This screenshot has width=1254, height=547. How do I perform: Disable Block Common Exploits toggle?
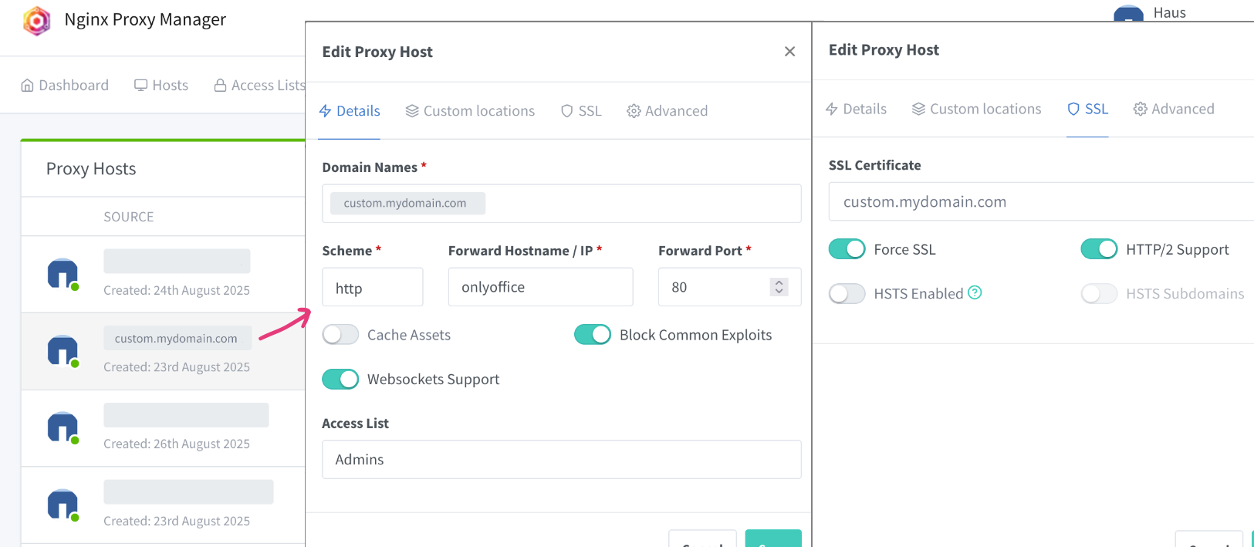click(593, 335)
